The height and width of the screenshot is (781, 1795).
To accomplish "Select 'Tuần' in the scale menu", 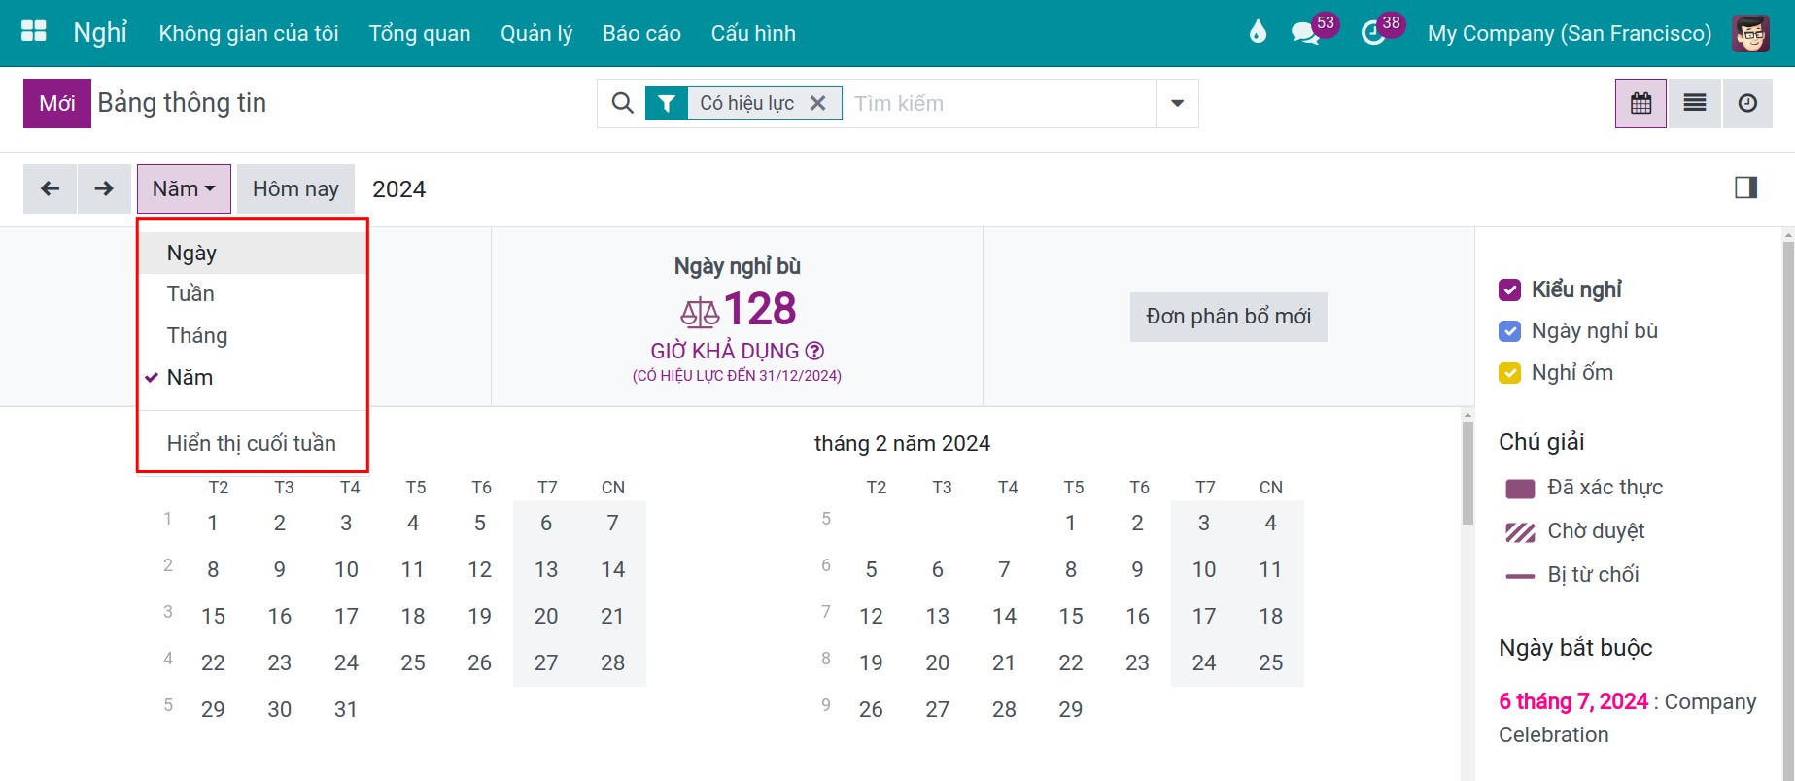I will [252, 293].
